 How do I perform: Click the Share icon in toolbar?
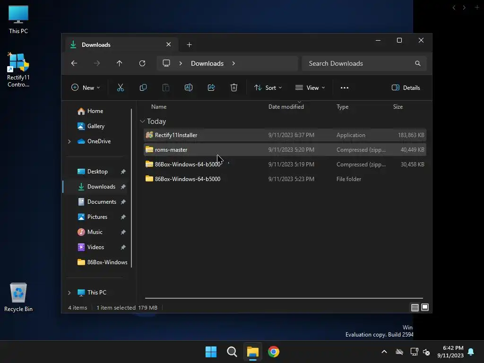point(211,87)
